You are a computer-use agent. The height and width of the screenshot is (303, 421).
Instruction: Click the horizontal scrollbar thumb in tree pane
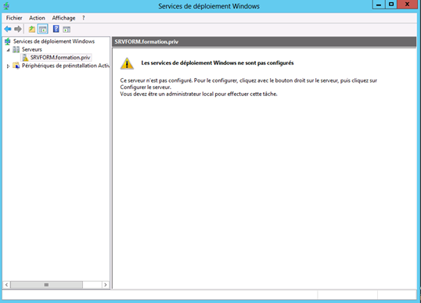click(x=46, y=285)
